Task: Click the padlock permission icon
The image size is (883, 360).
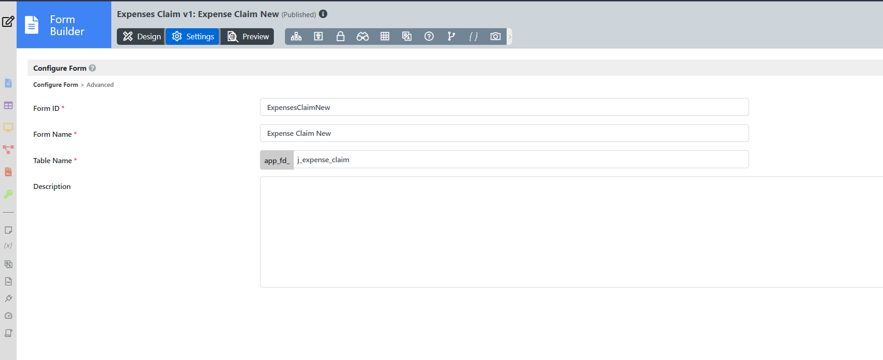Action: tap(340, 37)
